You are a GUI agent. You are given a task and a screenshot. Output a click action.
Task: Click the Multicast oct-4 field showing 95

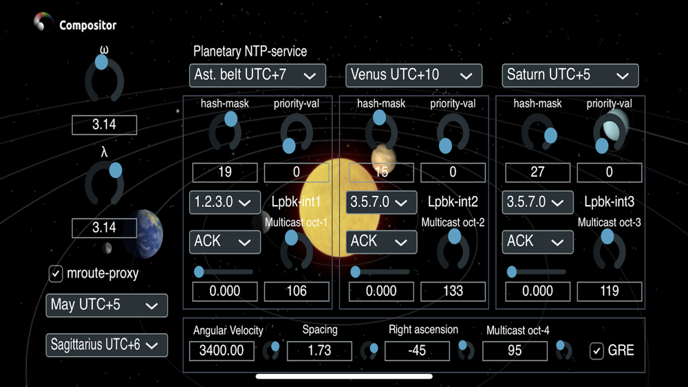coord(515,351)
